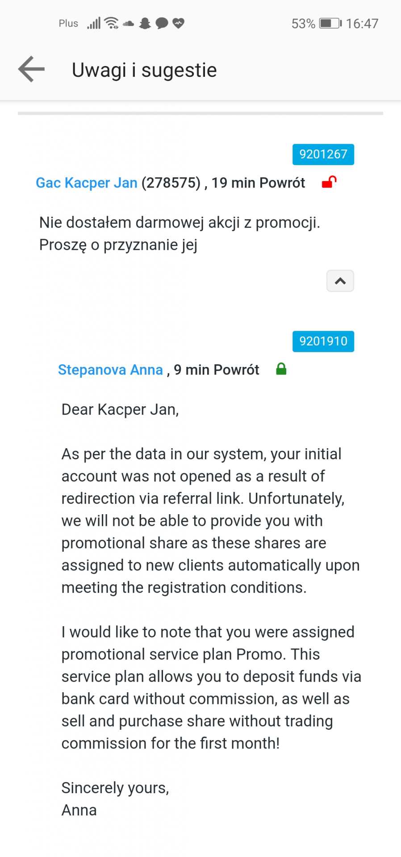The width and height of the screenshot is (401, 857).
Task: Click the green locked padlock icon
Action: click(281, 369)
